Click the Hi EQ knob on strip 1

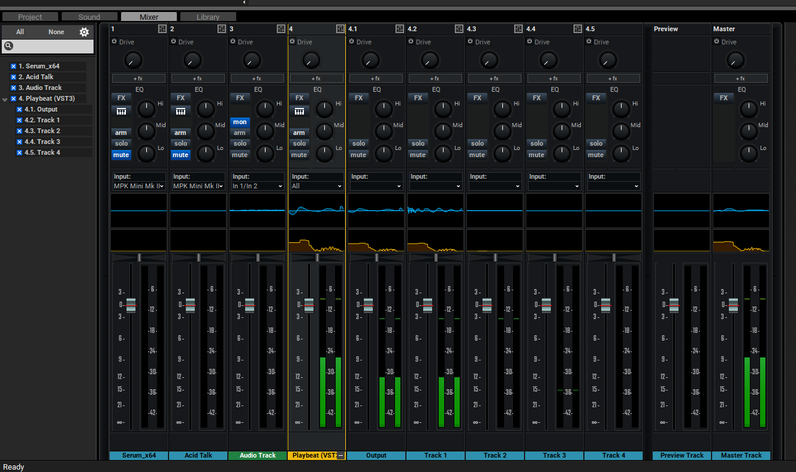coord(146,109)
